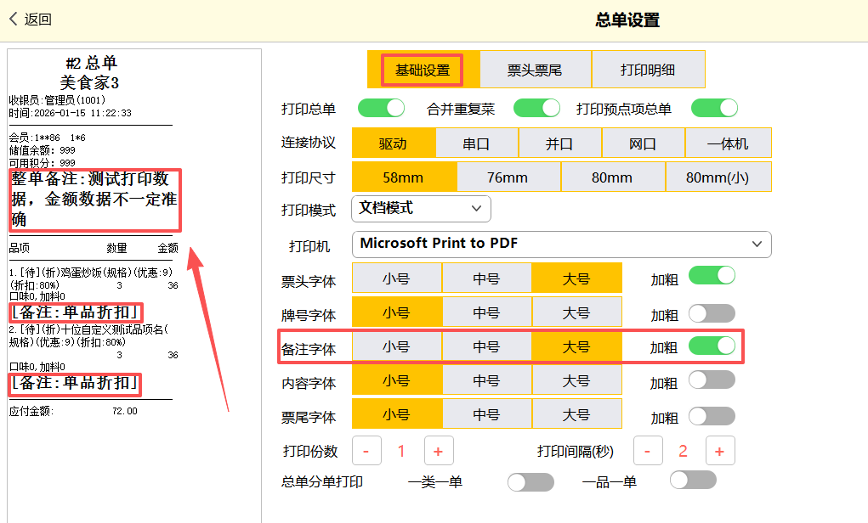Choose the 80mm print size
Image resolution: width=868 pixels, height=523 pixels.
612,177
